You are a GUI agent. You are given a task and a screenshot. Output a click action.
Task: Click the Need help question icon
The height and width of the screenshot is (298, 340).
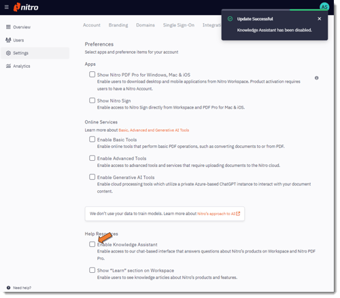[8, 288]
